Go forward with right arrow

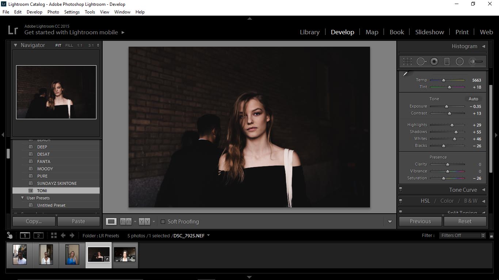click(72, 236)
